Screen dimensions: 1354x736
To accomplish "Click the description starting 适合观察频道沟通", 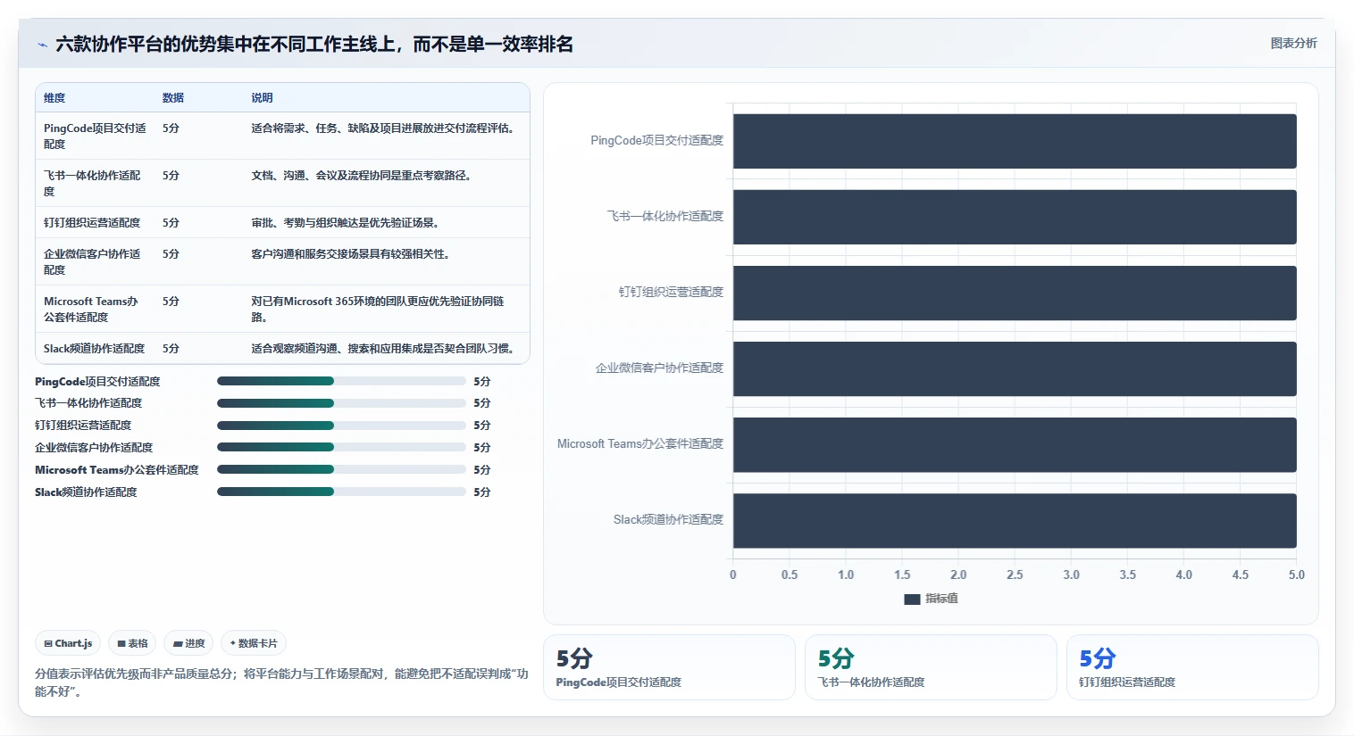I will pos(383,348).
